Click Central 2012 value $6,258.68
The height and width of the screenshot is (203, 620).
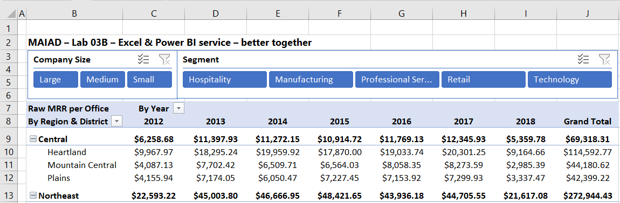coord(154,139)
